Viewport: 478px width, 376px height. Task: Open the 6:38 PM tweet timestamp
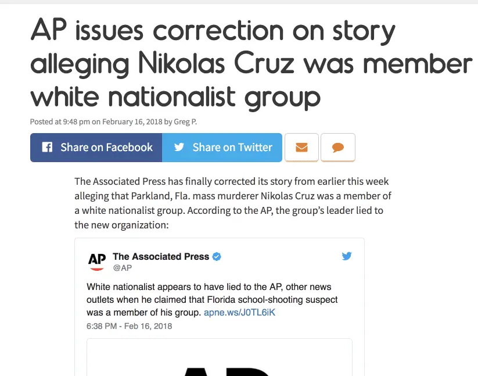click(x=129, y=326)
